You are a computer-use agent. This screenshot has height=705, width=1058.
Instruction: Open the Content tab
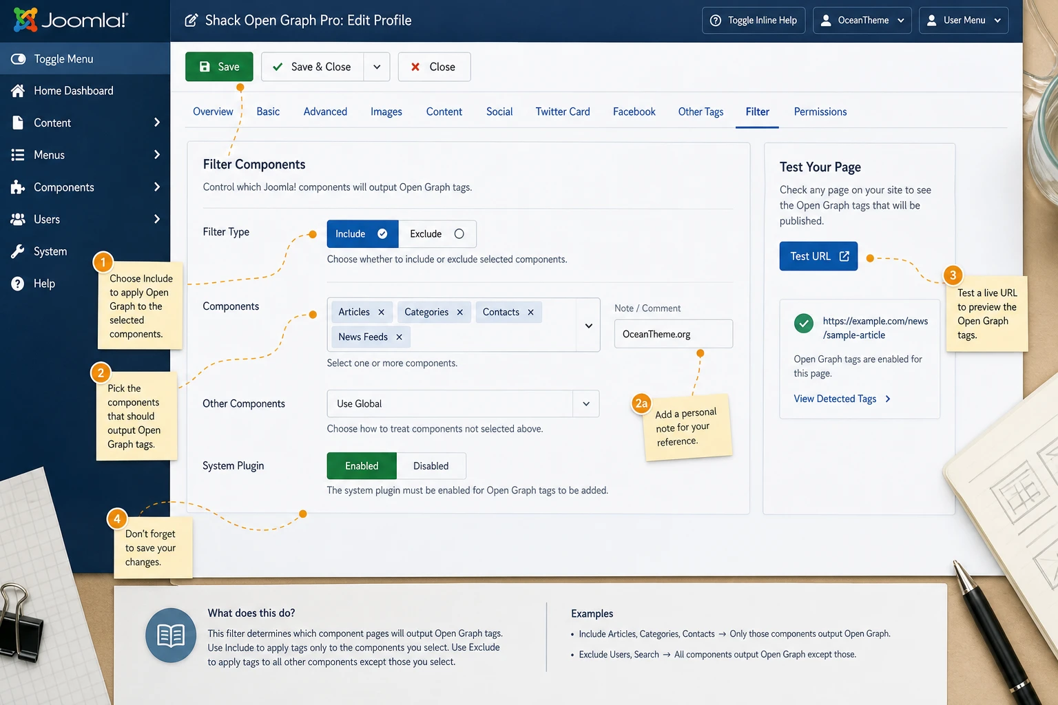coord(444,112)
